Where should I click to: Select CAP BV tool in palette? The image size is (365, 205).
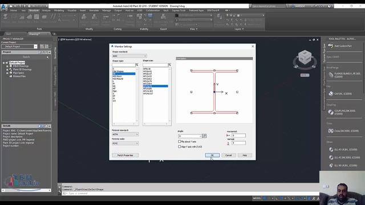pos(340,93)
